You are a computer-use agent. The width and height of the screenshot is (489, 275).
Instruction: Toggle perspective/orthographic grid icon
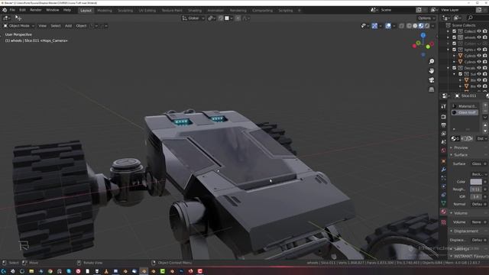click(431, 89)
